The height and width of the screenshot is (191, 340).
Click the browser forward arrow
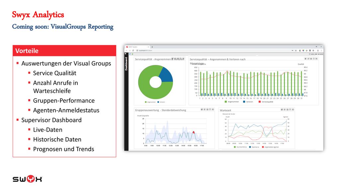pos(130,50)
